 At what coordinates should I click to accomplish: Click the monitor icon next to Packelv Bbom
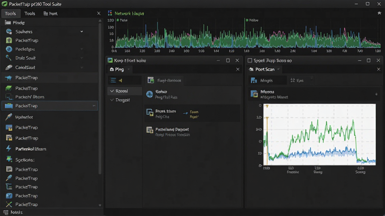click(x=9, y=97)
